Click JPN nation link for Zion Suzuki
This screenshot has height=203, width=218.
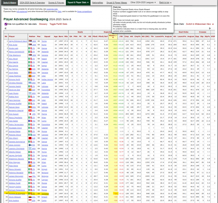click(34, 114)
